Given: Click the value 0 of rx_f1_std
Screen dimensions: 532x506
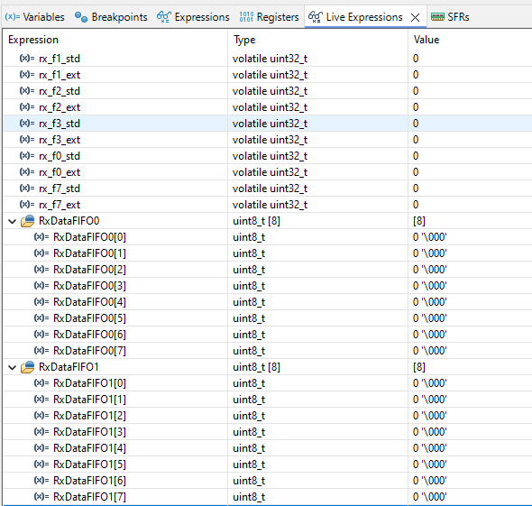Looking at the screenshot, I should 416,59.
